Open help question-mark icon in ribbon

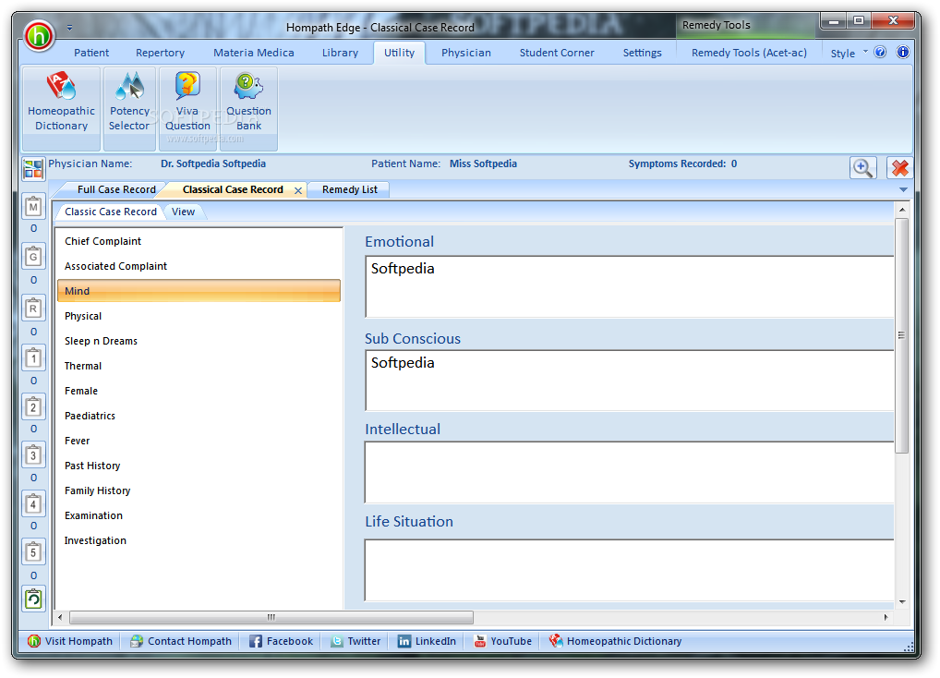[x=880, y=52]
